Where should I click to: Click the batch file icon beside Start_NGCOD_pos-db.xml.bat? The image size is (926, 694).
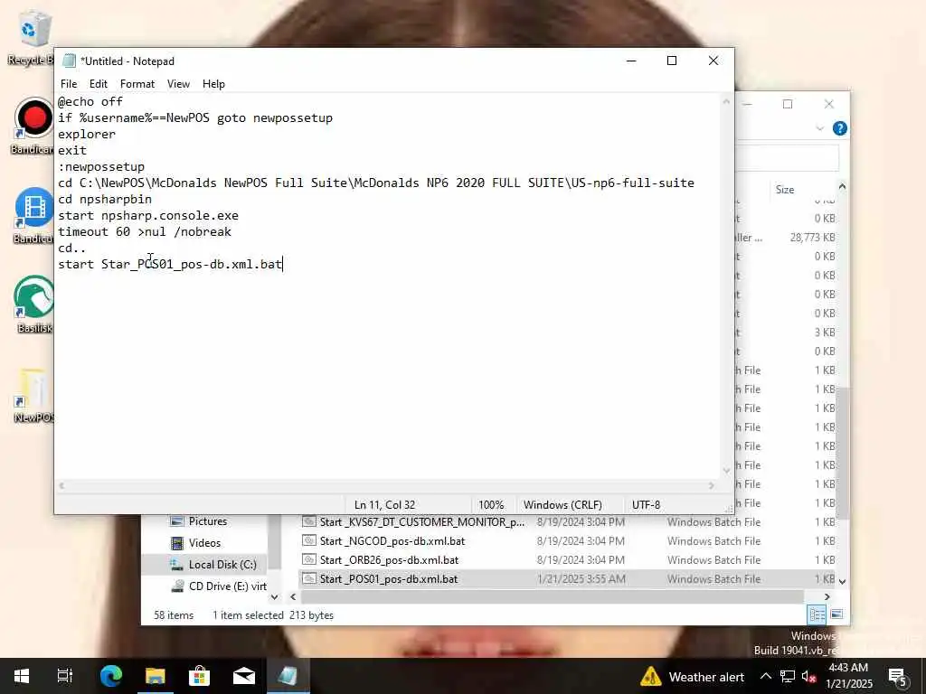tap(309, 540)
